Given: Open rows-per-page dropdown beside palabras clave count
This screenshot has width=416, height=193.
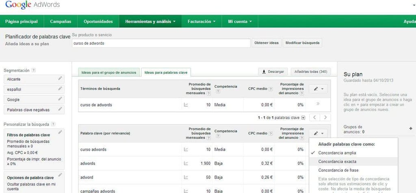Looking at the screenshot, I should 303,118.
